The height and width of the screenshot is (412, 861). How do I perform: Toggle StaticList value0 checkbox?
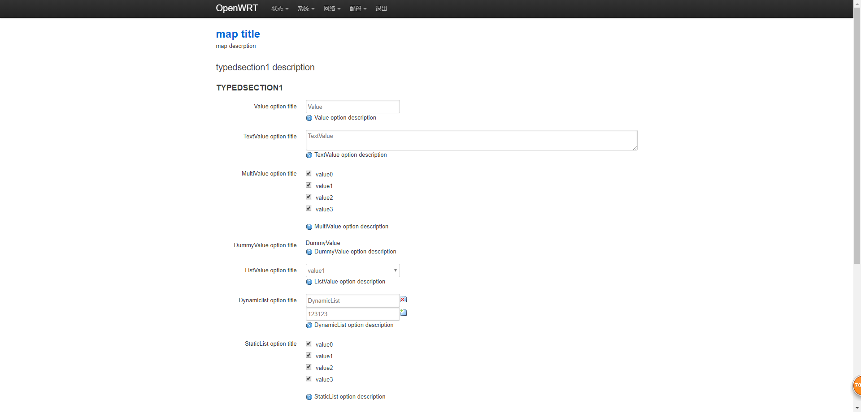click(x=309, y=343)
